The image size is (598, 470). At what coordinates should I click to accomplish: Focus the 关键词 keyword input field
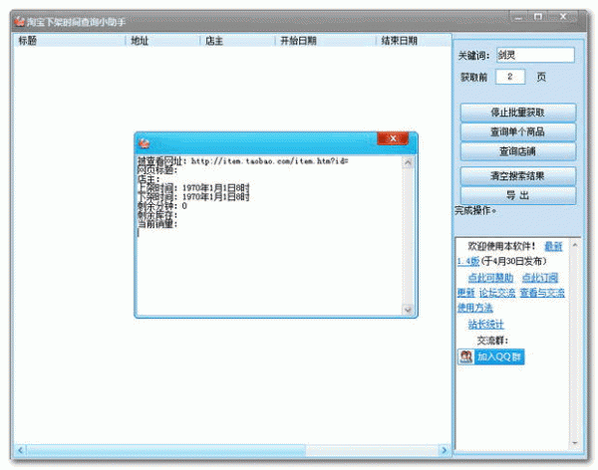click(x=535, y=56)
